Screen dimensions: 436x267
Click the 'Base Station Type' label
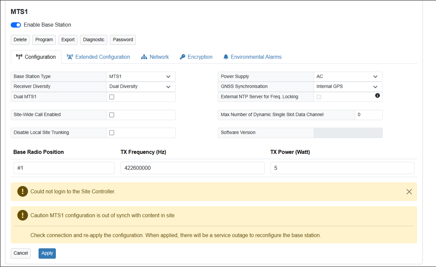(x=32, y=76)
